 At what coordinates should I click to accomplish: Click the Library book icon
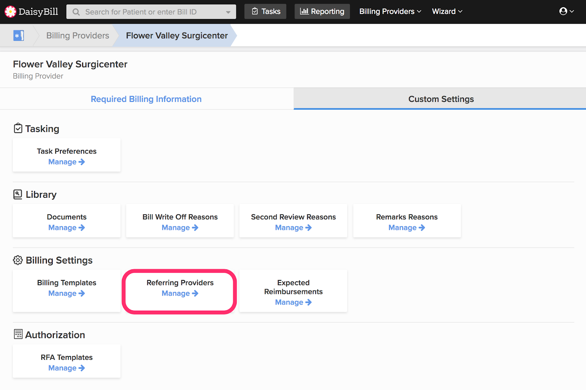[x=18, y=194]
